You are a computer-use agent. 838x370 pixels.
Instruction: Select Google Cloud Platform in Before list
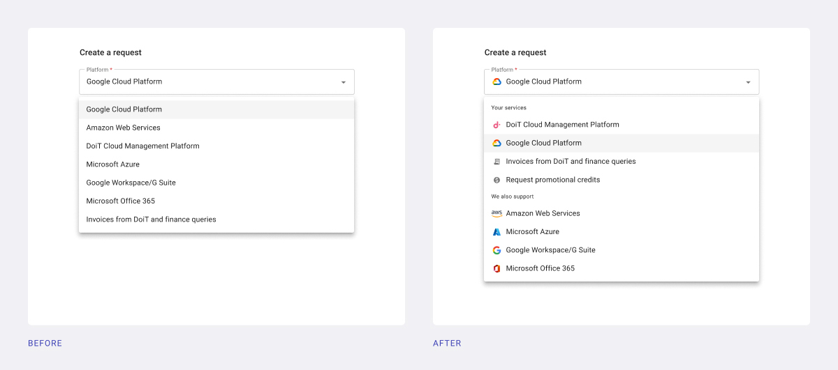(x=216, y=109)
